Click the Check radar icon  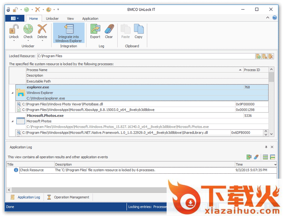28,29
